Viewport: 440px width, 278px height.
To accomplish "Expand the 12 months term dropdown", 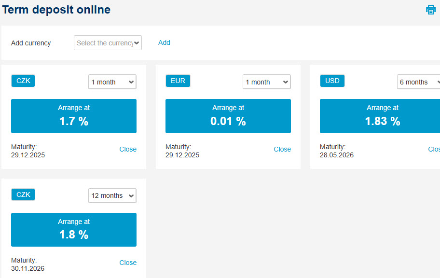I will point(112,195).
